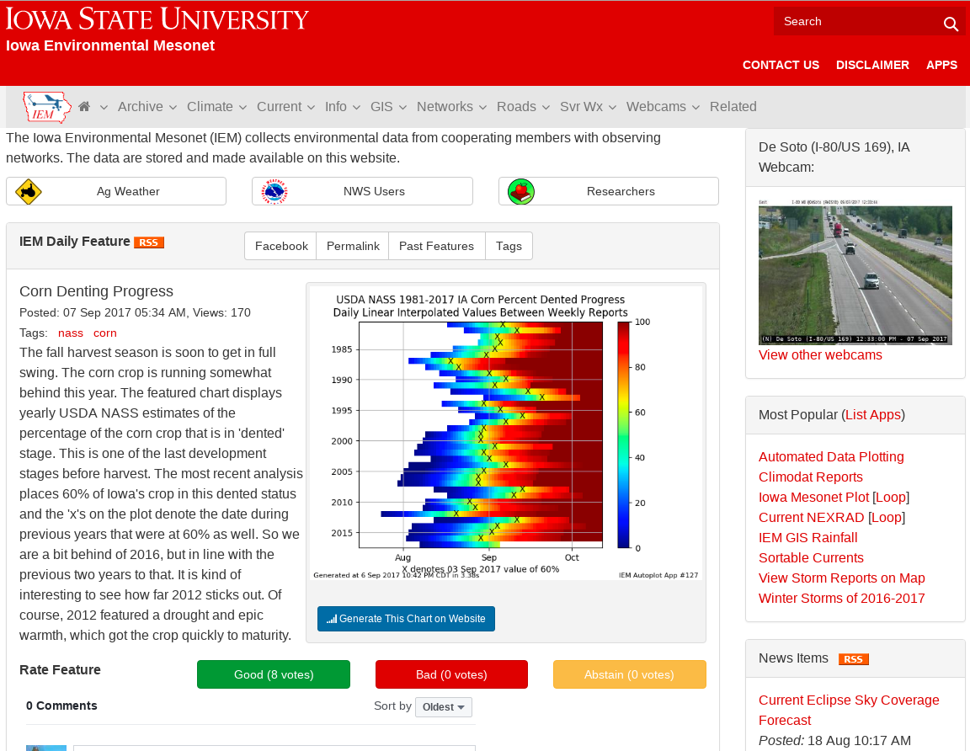Open Automated Data Plotting link
The width and height of the screenshot is (970, 751).
pos(831,456)
